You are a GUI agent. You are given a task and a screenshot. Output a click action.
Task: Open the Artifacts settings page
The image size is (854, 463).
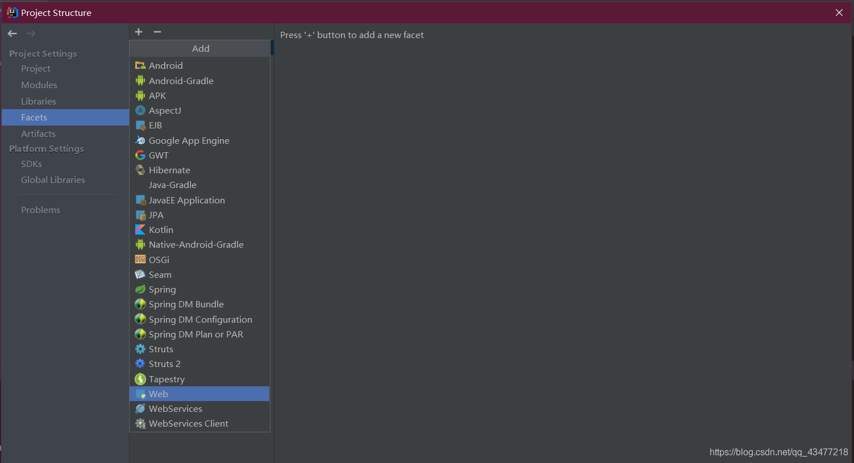pos(38,134)
